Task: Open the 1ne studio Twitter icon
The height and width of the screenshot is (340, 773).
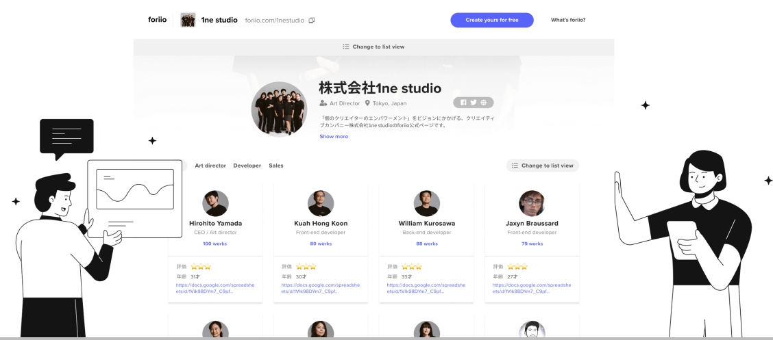Action: [474, 103]
